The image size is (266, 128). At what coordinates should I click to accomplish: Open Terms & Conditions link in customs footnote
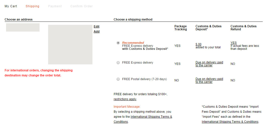(x=230, y=121)
